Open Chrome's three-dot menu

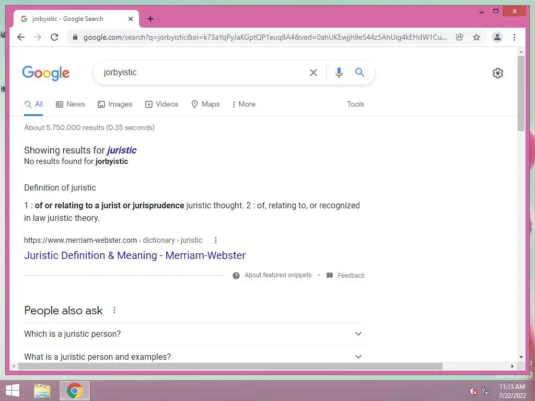click(x=514, y=37)
